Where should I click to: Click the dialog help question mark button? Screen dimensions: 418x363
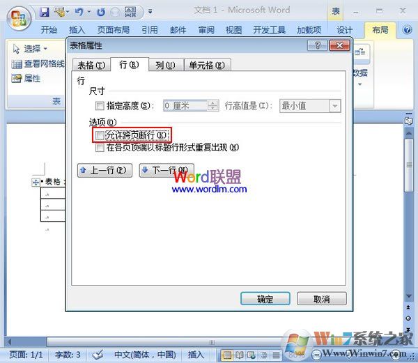[317, 45]
